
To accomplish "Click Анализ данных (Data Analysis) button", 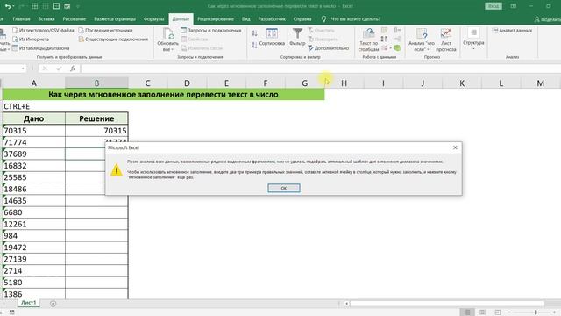I will click(512, 31).
